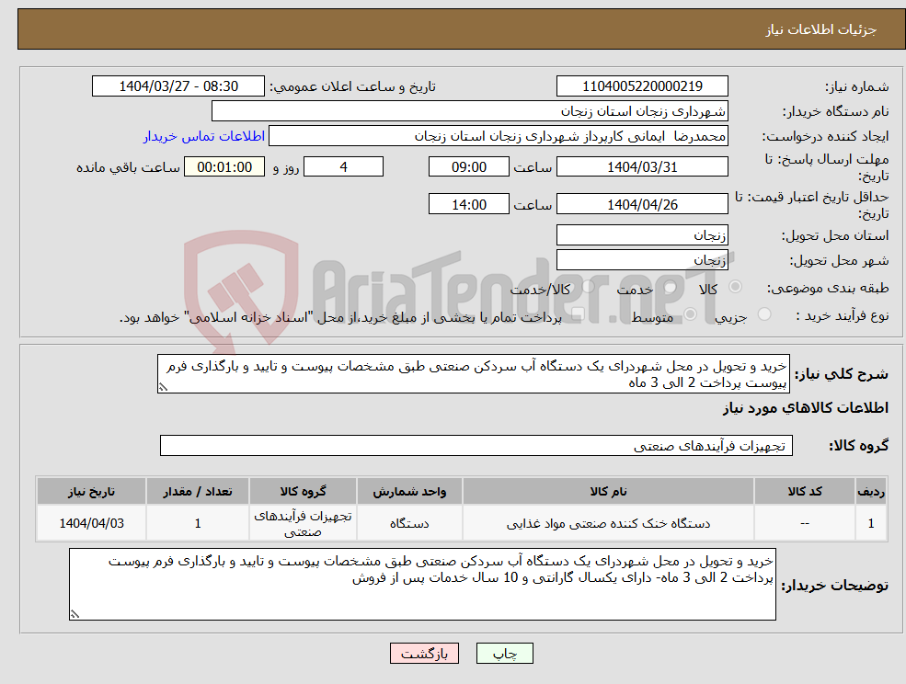Screen dimensions: 906x684
Task: Select متوسط purchase process type
Action: [690, 313]
